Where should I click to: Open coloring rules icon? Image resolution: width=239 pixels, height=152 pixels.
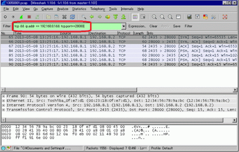(206, 17)
